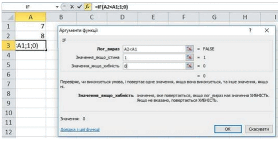Select row 11 header
The width and height of the screenshot is (278, 142).
pyautogui.click(x=8, y=123)
